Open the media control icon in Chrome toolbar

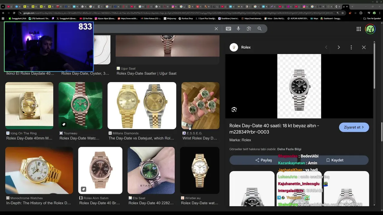(x=369, y=13)
